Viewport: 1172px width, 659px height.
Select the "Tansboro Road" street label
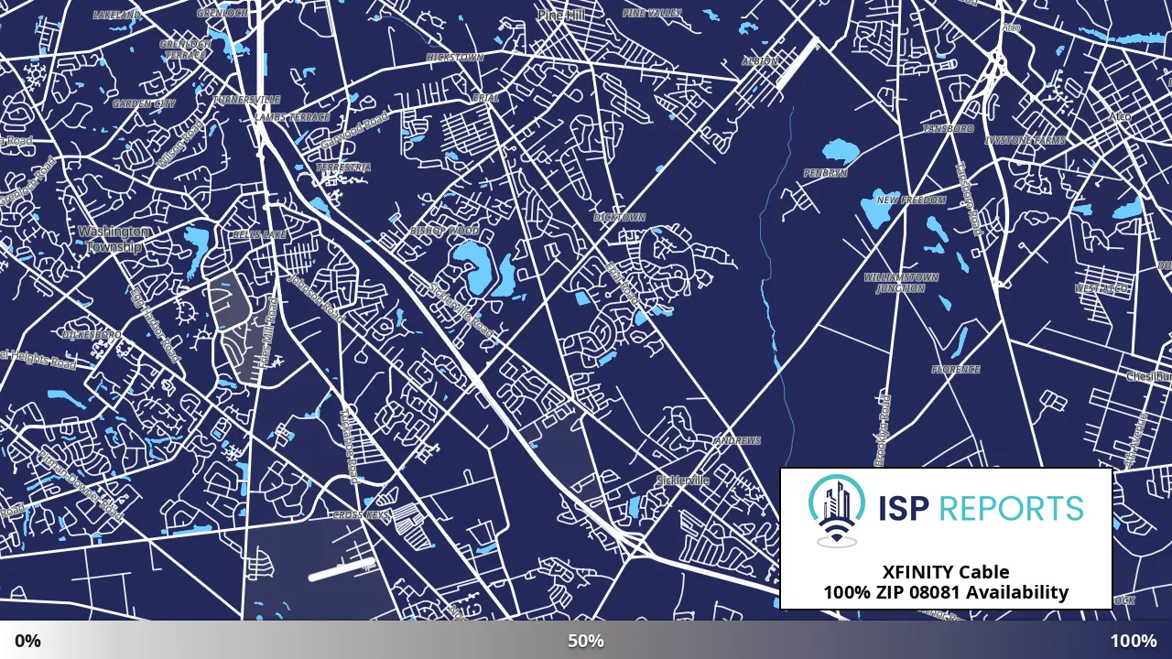(x=969, y=198)
